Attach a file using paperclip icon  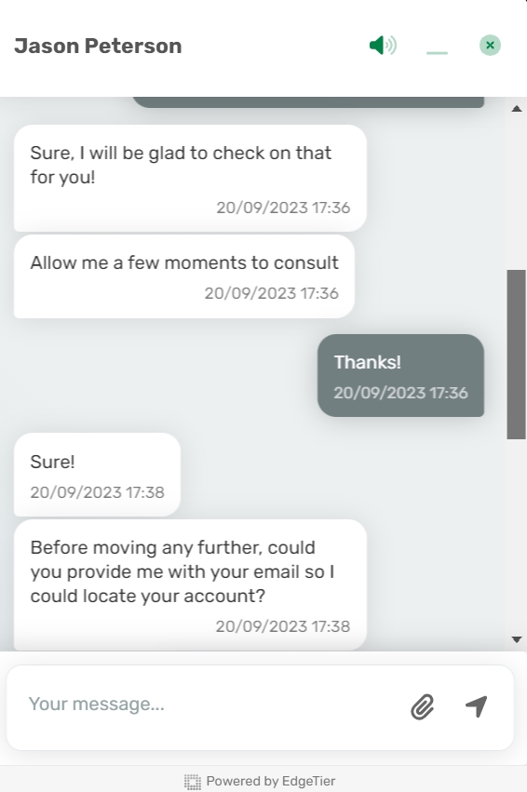coord(423,706)
